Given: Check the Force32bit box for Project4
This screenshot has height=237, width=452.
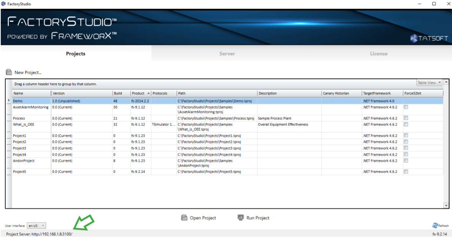Looking at the screenshot, I should coord(406,154).
